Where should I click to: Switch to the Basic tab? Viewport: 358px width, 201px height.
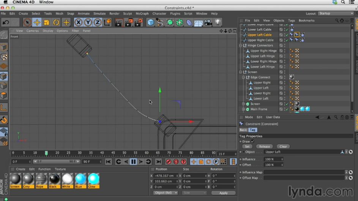(243, 130)
